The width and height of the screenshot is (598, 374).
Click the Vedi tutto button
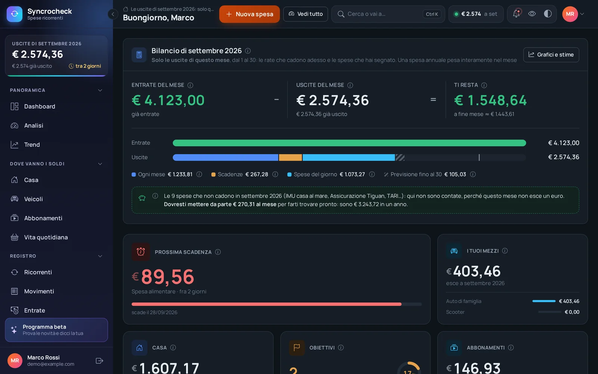tap(305, 14)
